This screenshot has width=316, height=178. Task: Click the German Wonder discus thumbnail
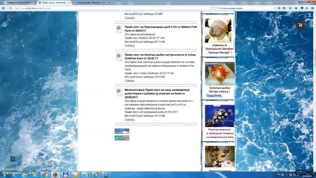pyautogui.click(x=218, y=31)
